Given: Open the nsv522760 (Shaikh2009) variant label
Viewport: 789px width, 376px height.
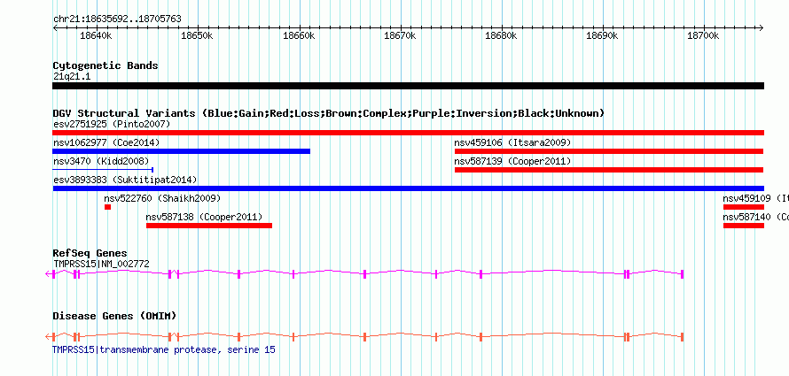Looking at the screenshot, I should click(162, 198).
